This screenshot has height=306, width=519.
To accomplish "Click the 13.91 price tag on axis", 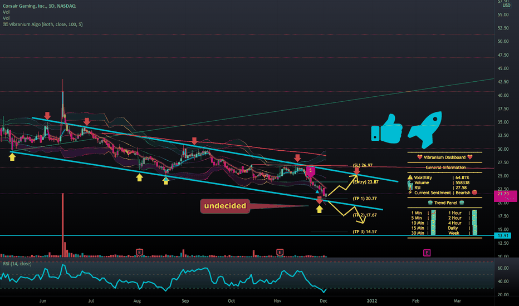I will click(502, 235).
